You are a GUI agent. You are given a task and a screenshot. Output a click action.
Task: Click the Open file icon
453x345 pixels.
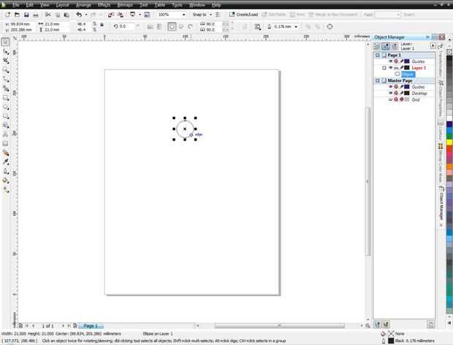17,15
